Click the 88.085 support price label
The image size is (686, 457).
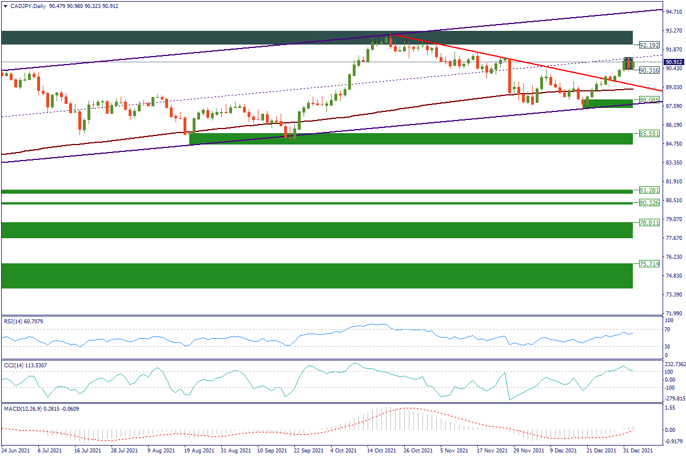pos(649,99)
